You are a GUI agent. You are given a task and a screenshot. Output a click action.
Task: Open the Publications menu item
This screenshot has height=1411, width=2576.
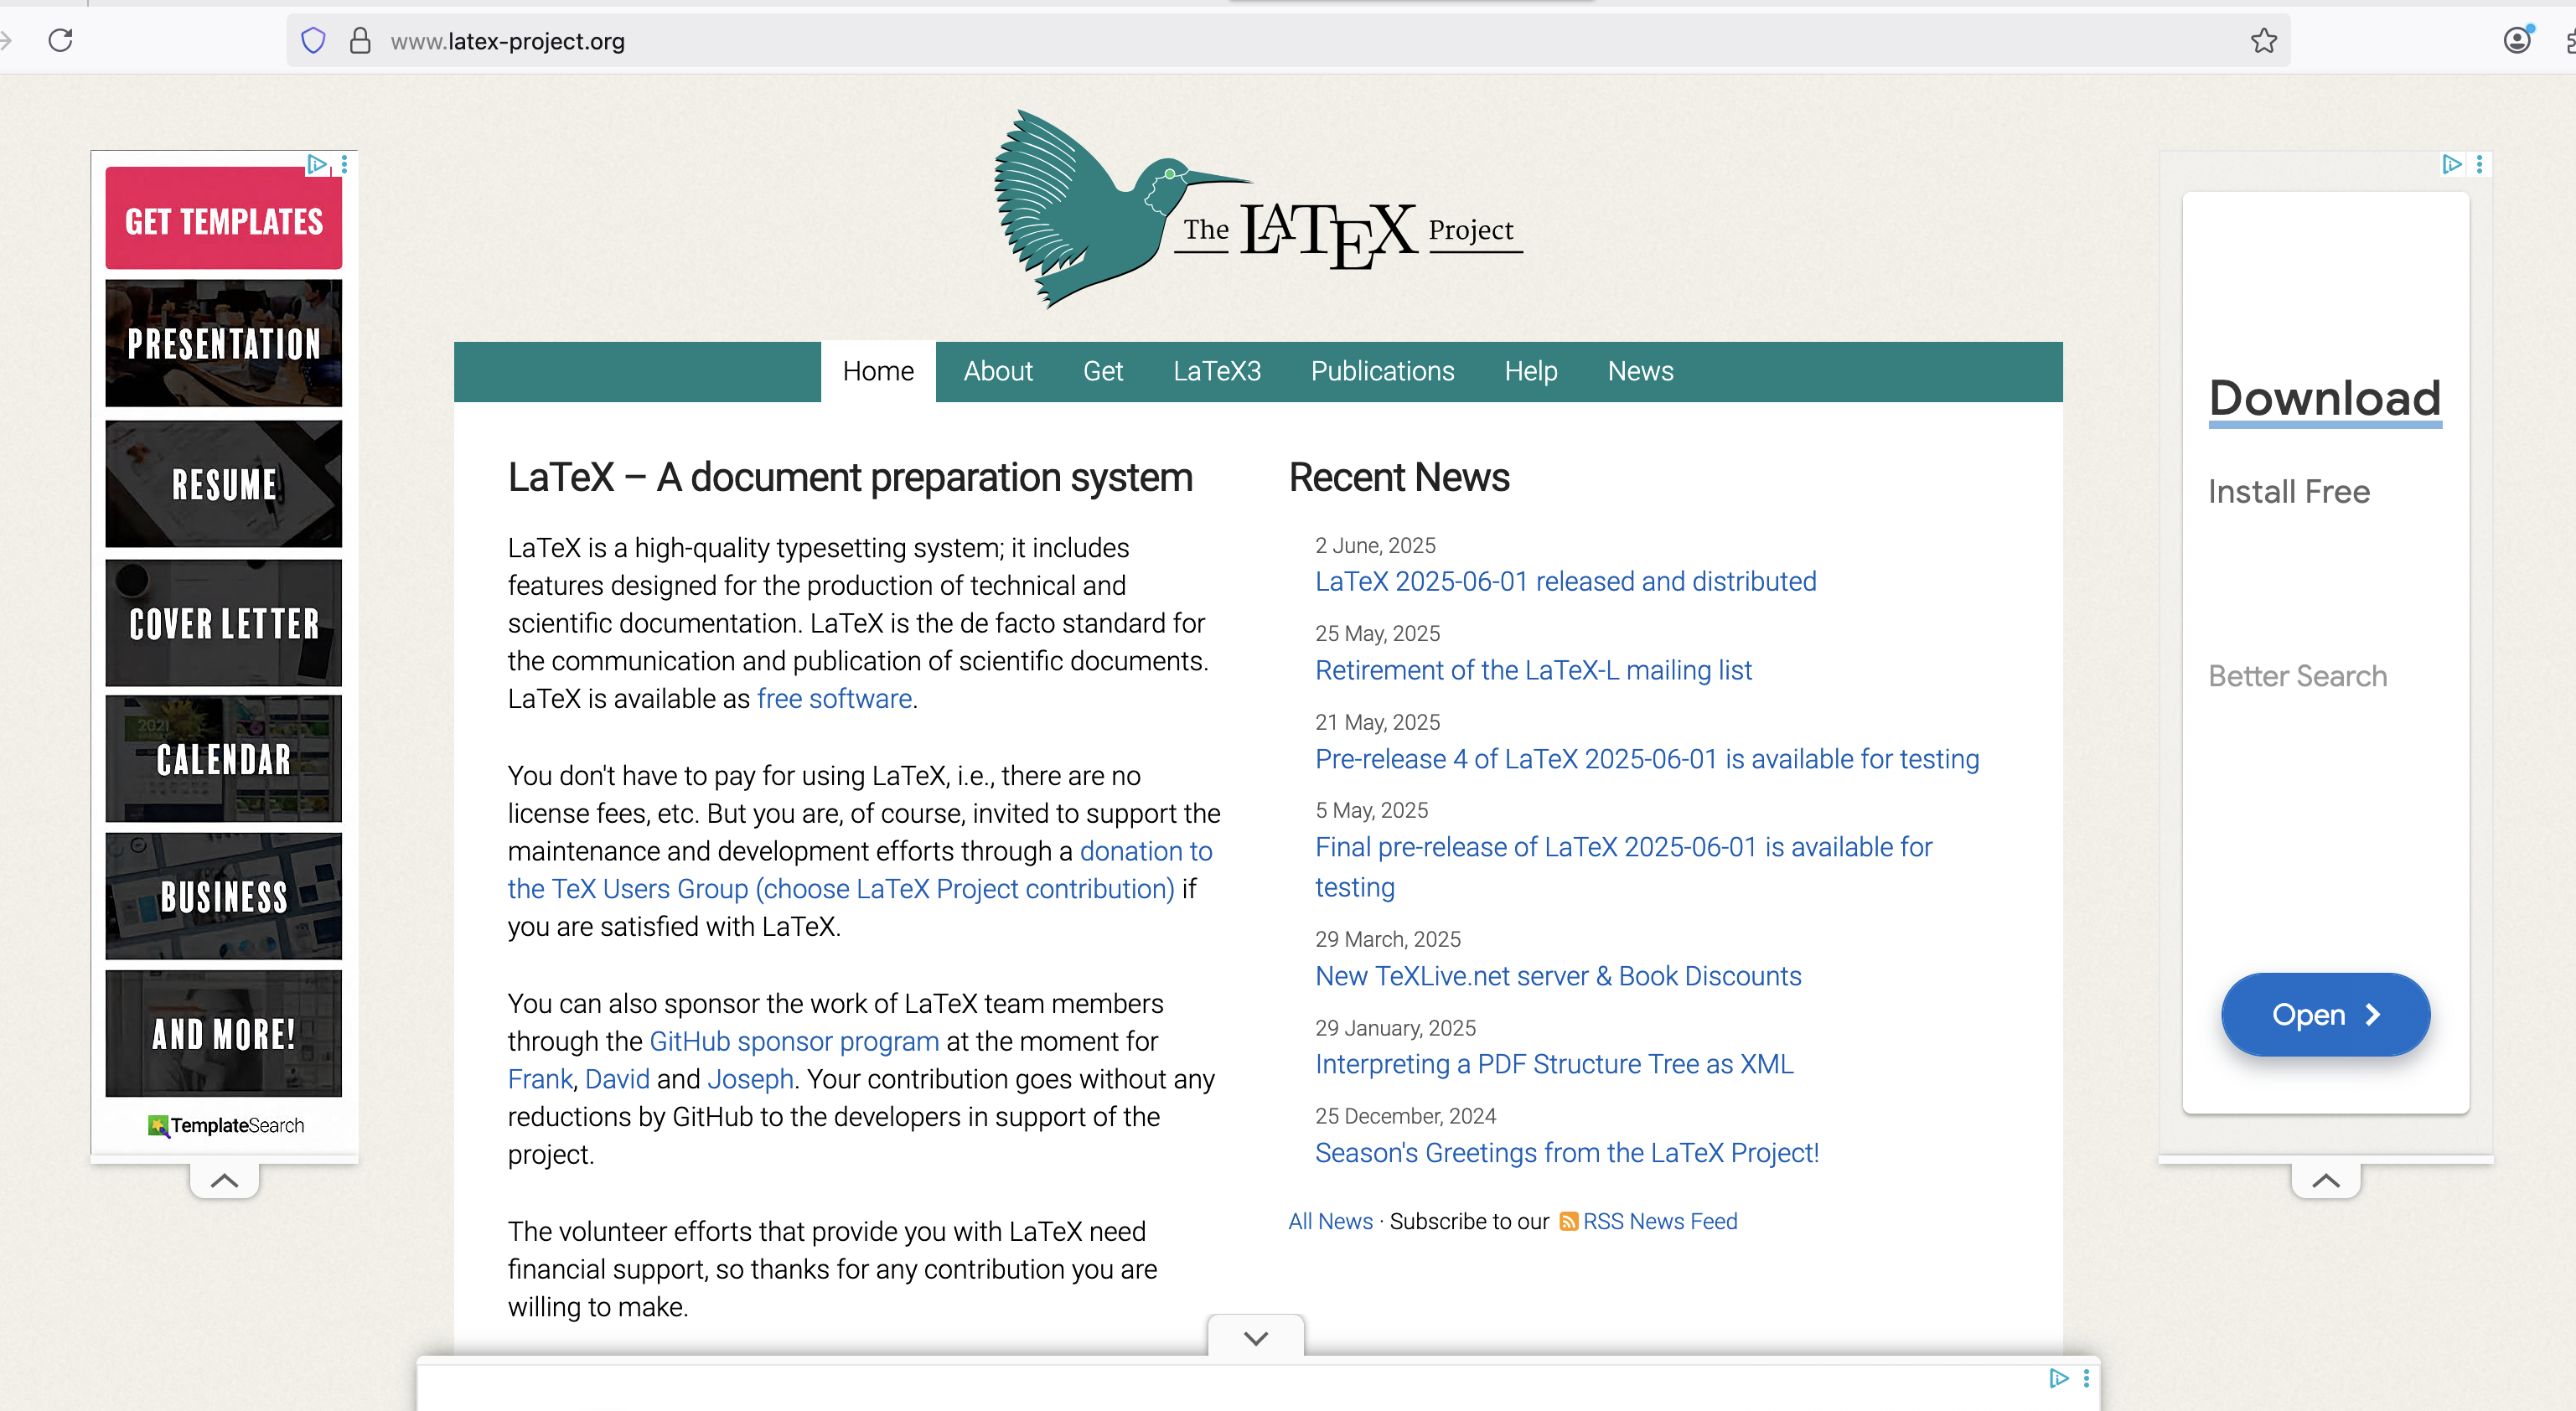[x=1382, y=371]
